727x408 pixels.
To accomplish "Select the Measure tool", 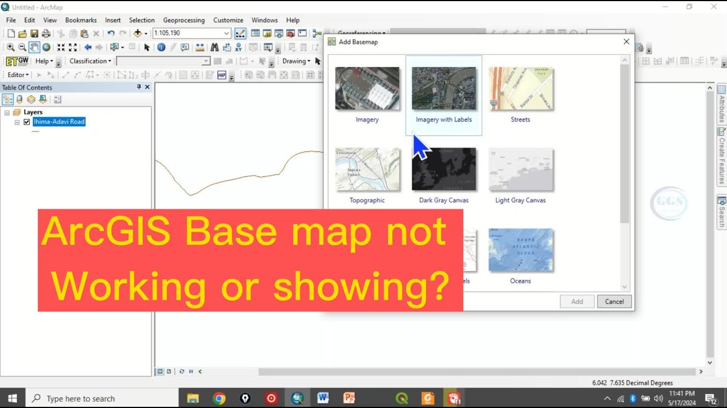I will [200, 47].
